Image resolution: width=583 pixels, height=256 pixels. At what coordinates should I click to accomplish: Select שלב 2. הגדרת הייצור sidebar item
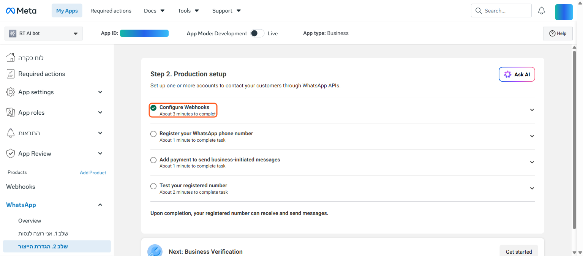(57, 247)
